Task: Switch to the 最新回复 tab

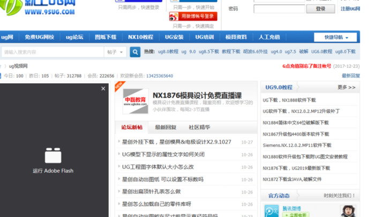Action: 166,127
